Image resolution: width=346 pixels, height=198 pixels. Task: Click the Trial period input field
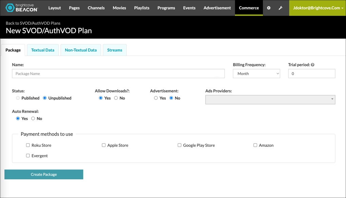coord(312,74)
